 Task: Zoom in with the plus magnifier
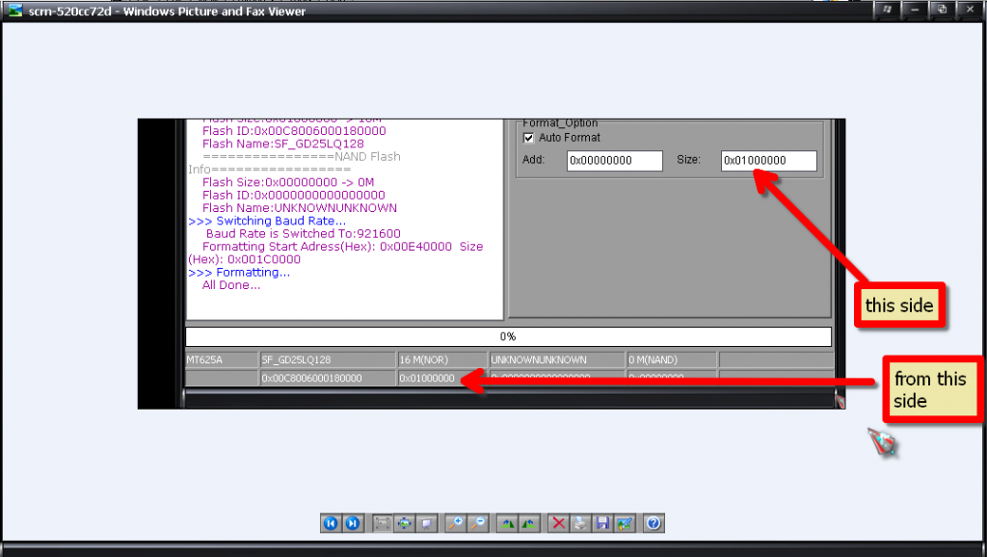455,523
